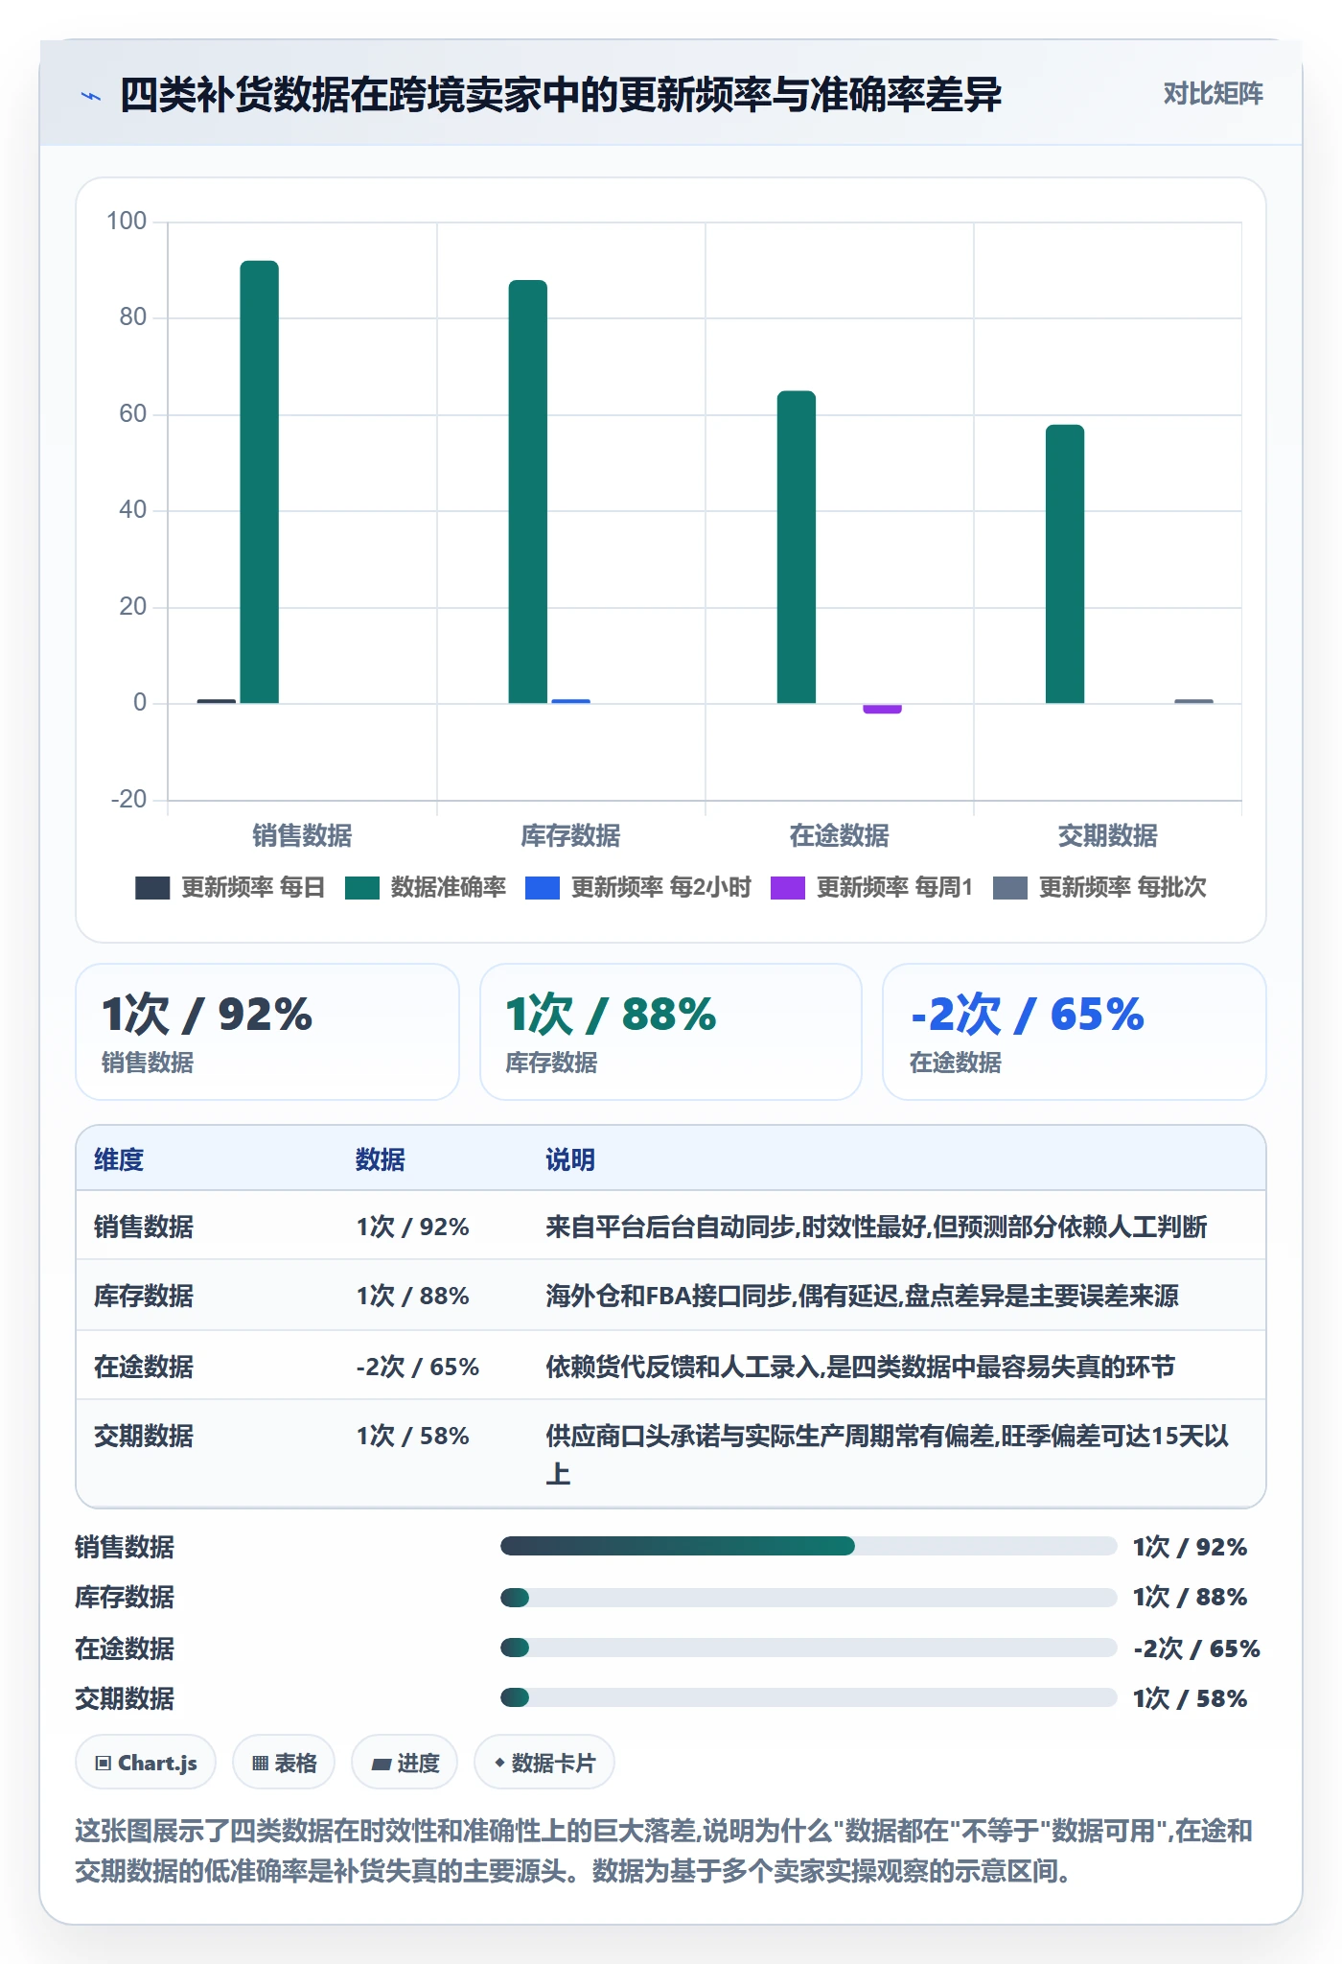Click the green 销售数据 accuracy bar in chart

[259, 481]
